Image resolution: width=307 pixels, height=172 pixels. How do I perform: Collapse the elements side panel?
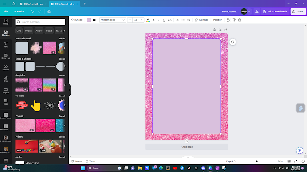(x=70, y=90)
